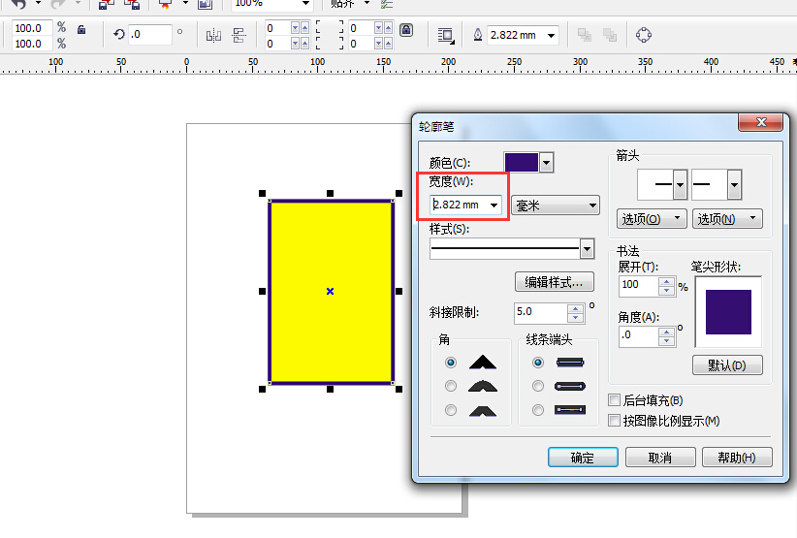
Task: Open the outline color dropdown arrow
Action: [x=547, y=163]
